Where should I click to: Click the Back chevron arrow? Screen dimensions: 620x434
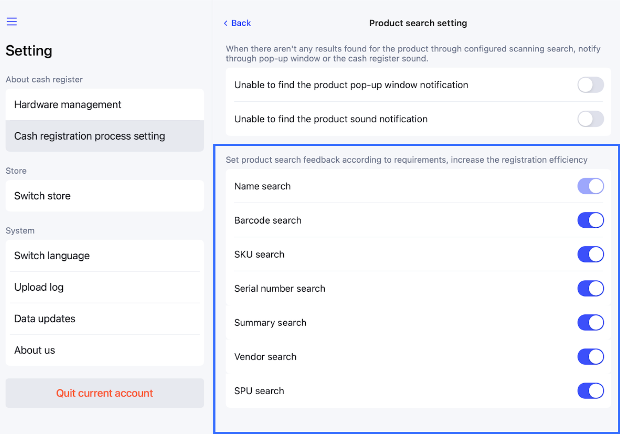point(226,23)
